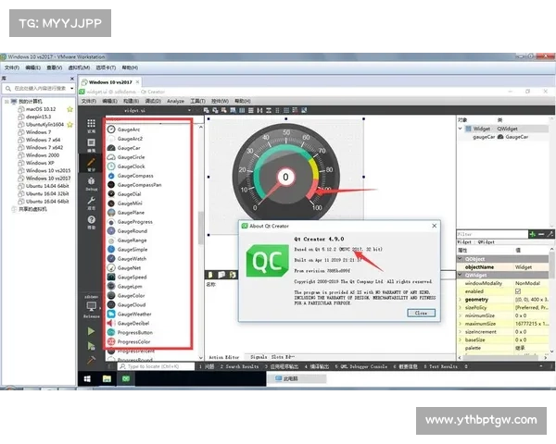Select the GaugeSpeed widget
Screen dimensions: 556x444
click(132, 277)
